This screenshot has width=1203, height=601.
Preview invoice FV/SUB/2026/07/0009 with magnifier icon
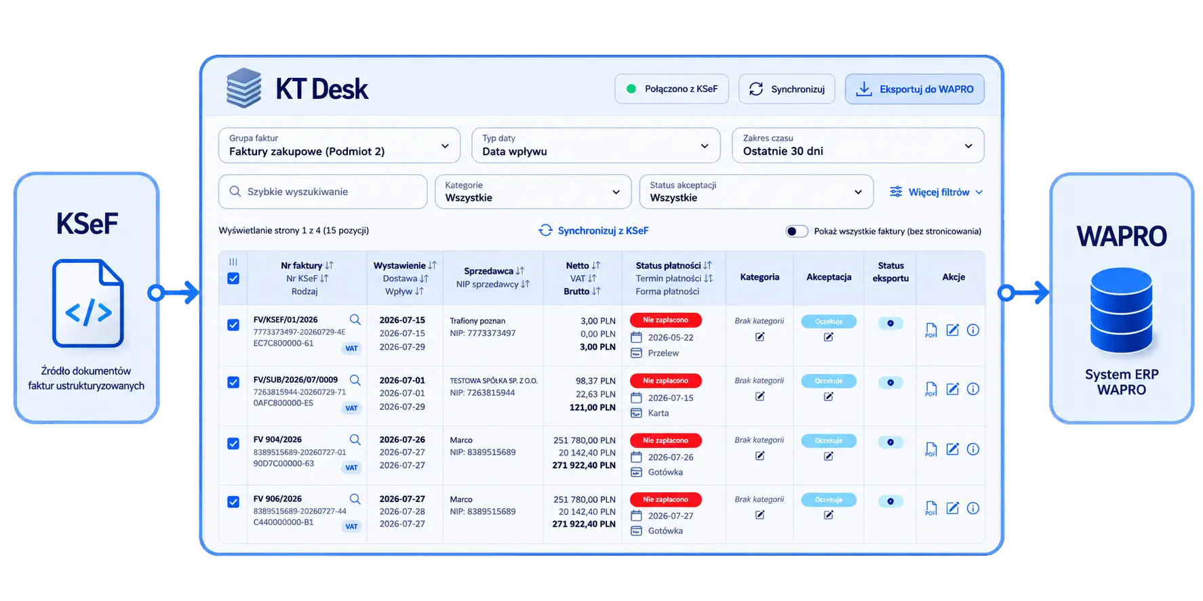(355, 380)
